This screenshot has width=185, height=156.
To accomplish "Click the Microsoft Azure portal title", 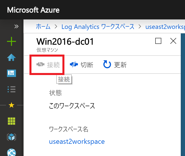I will (x=33, y=10).
